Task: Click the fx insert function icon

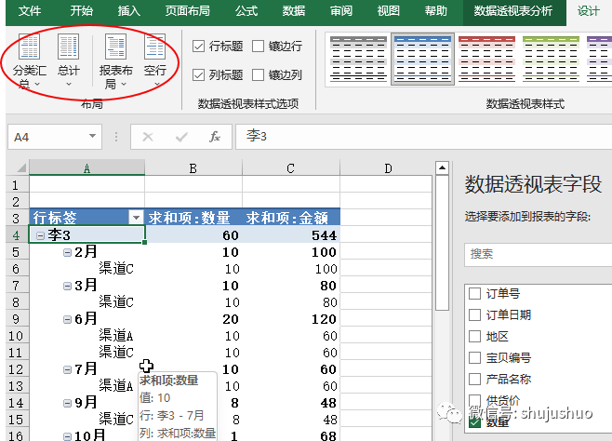Action: (x=214, y=137)
